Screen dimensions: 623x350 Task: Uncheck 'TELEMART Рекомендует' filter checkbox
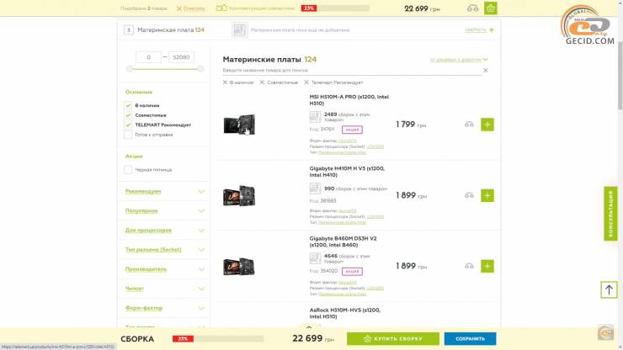point(128,125)
